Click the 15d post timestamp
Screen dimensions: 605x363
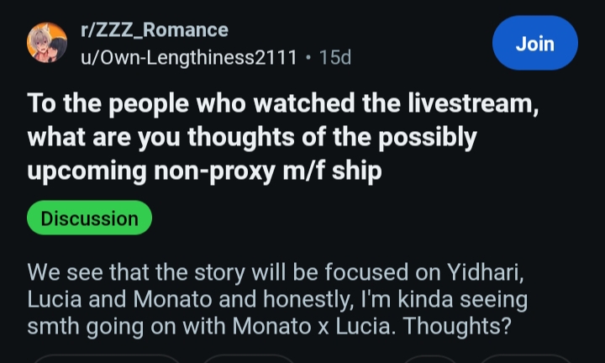point(335,57)
